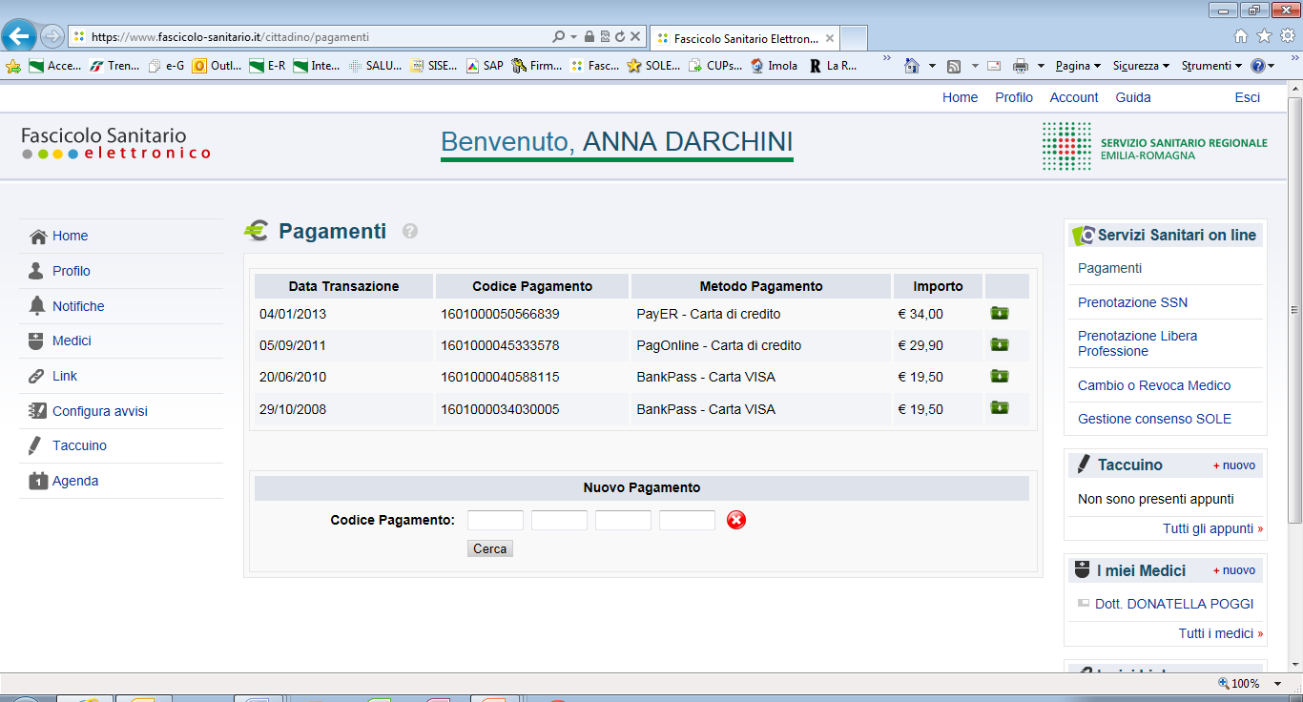Click the page vertical scrollbar thumb
This screenshot has width=1303, height=702.
point(1294,310)
